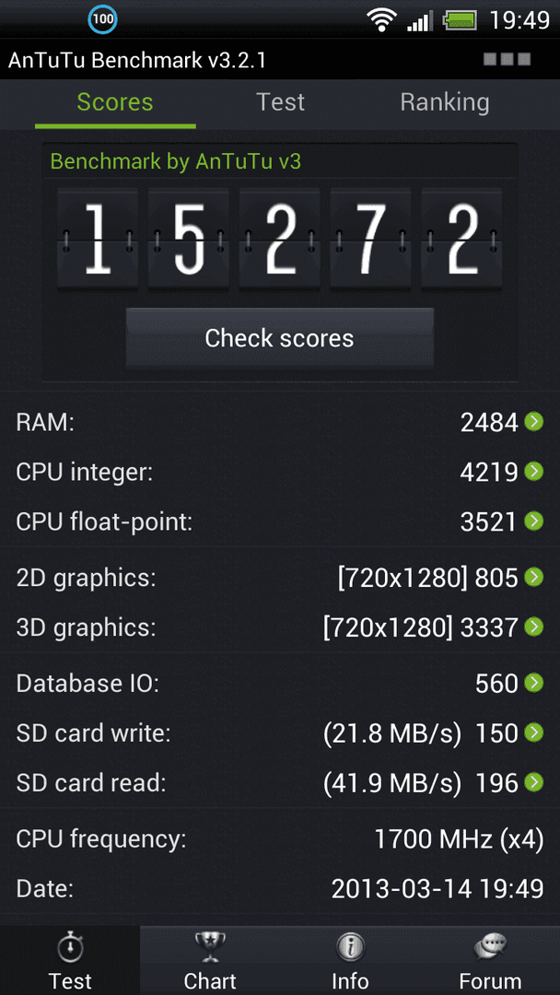The height and width of the screenshot is (995, 560).
Task: Expand CPU float-point score arrow
Action: click(x=534, y=521)
